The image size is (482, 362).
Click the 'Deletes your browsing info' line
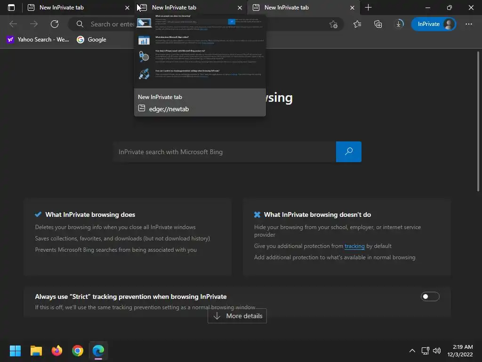115,227
